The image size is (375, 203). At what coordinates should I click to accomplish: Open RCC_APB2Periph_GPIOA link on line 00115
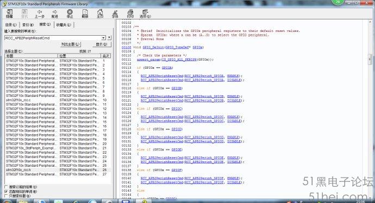[x=204, y=76]
